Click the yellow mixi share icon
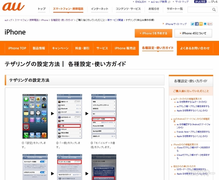 tap(201, 24)
